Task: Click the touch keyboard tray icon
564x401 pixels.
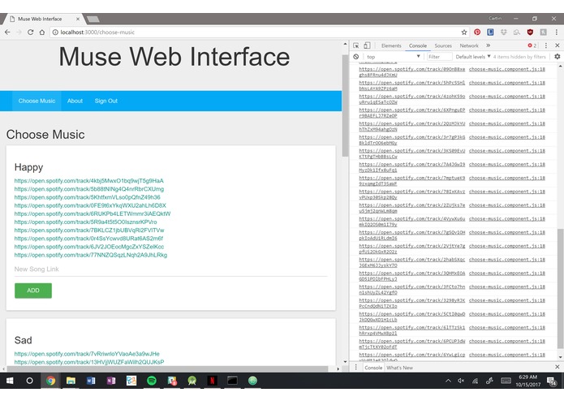Action: [x=506, y=381]
